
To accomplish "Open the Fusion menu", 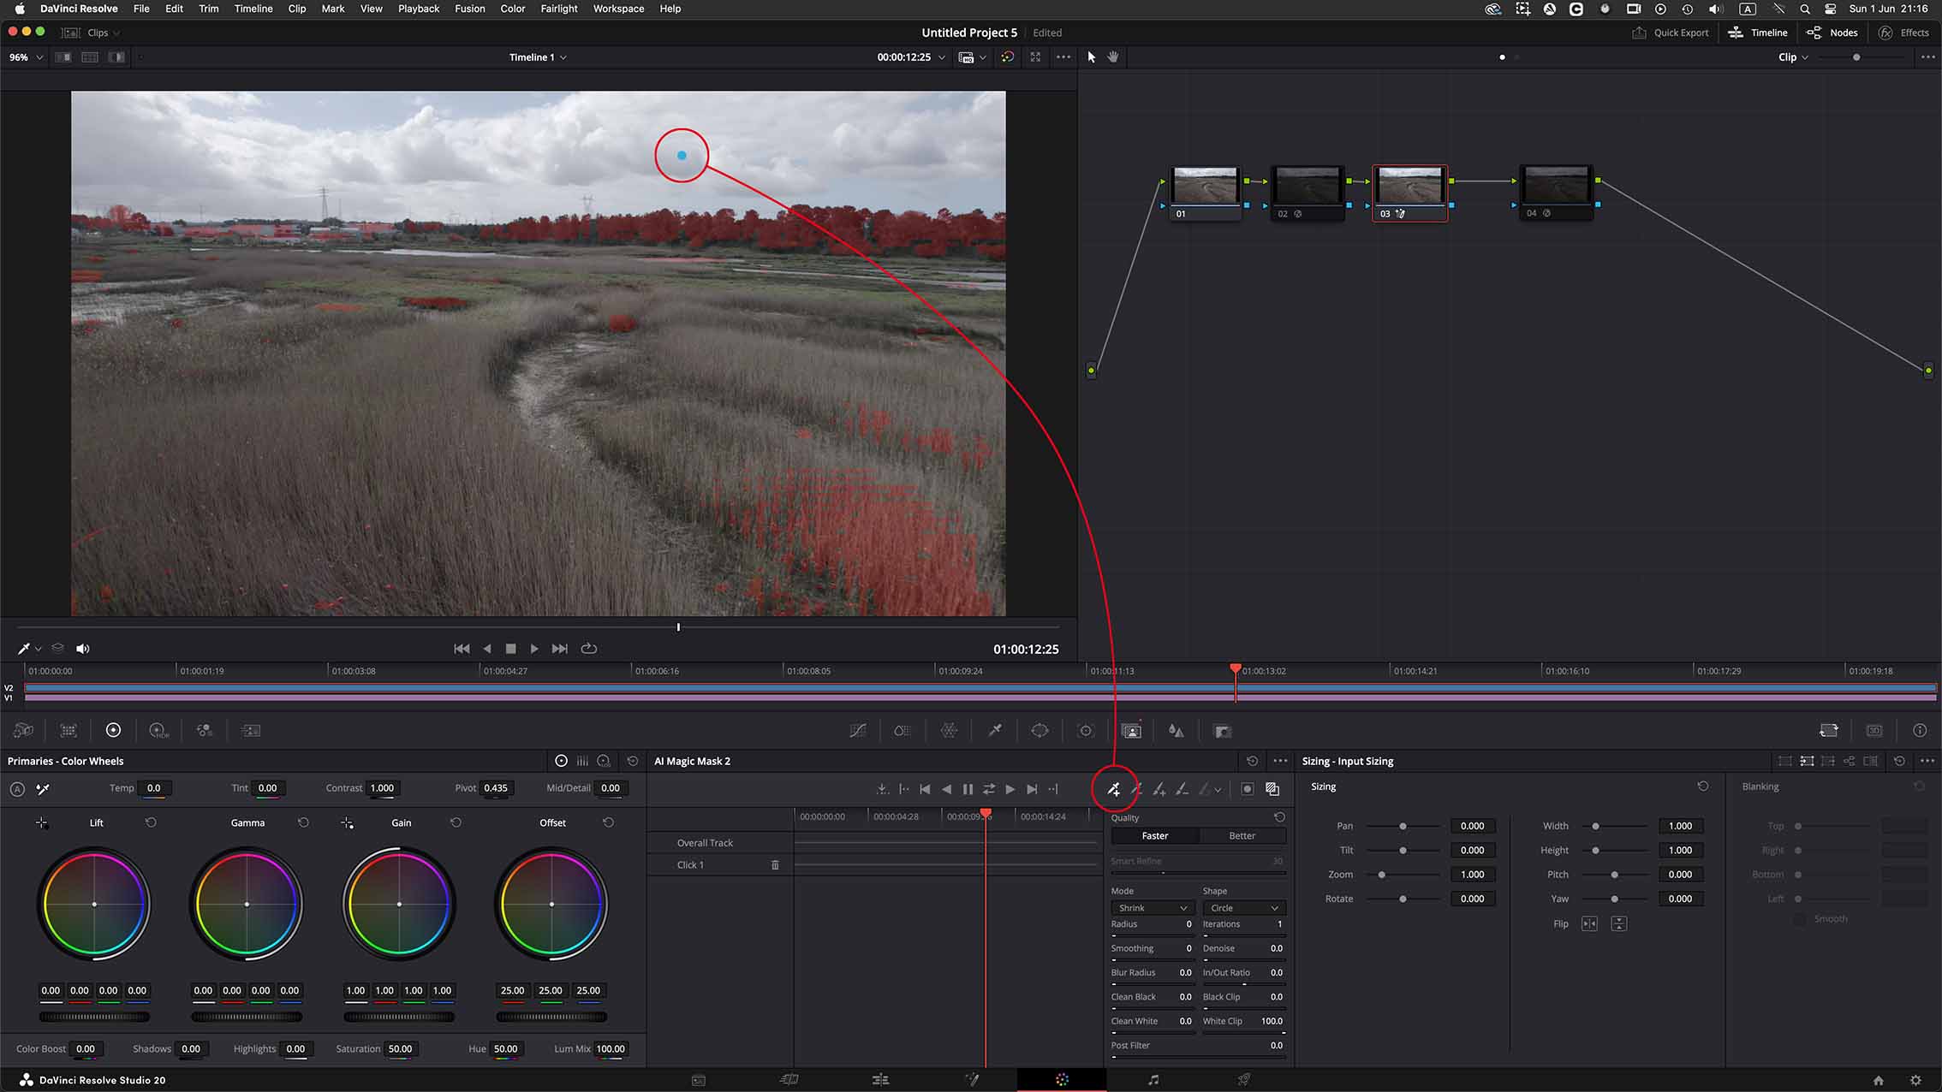I will click(x=469, y=9).
